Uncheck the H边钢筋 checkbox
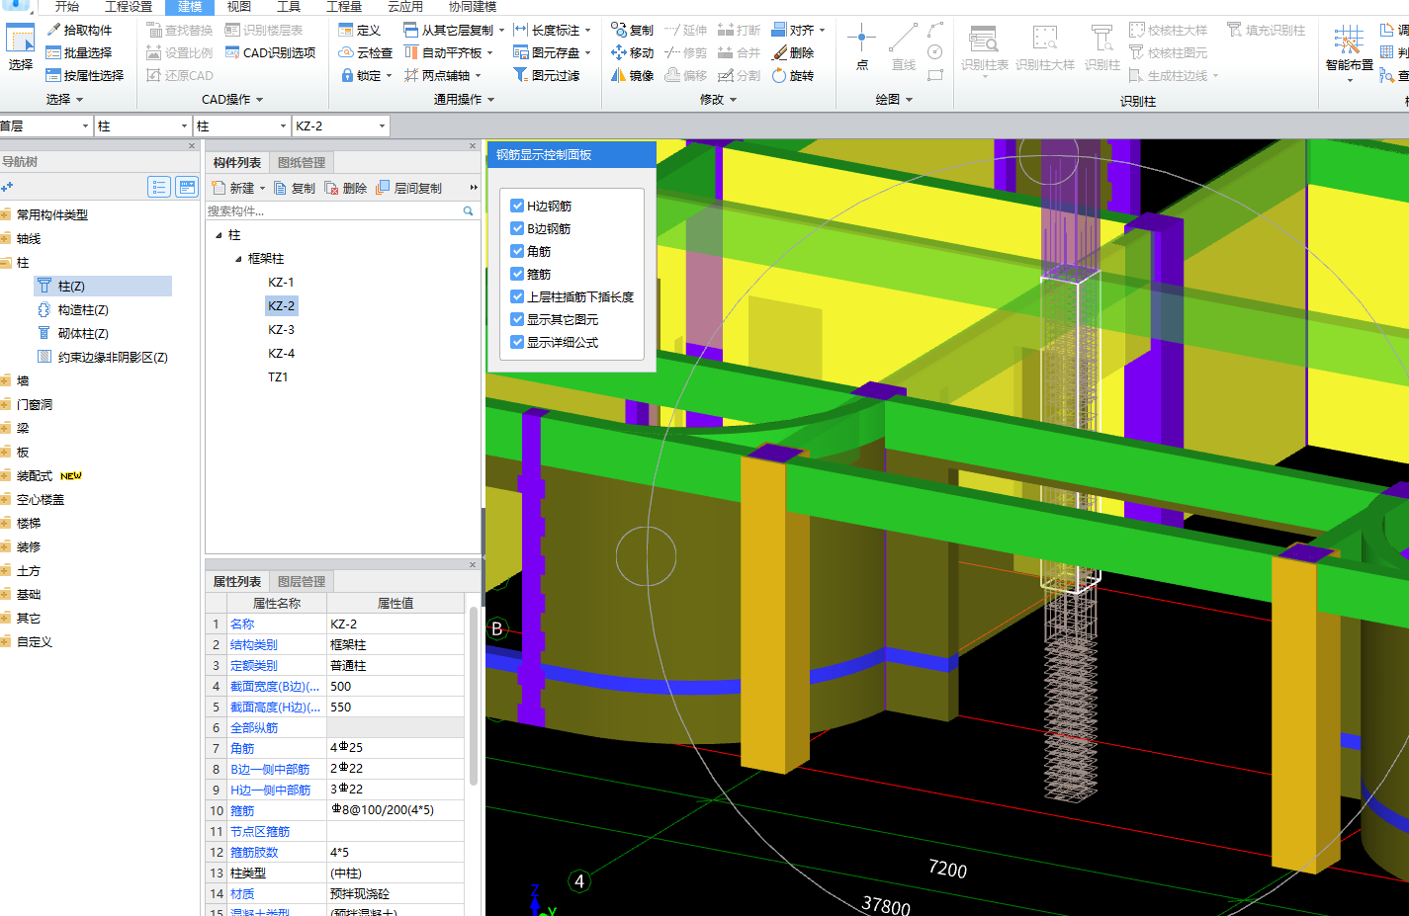This screenshot has height=916, width=1409. coord(517,206)
